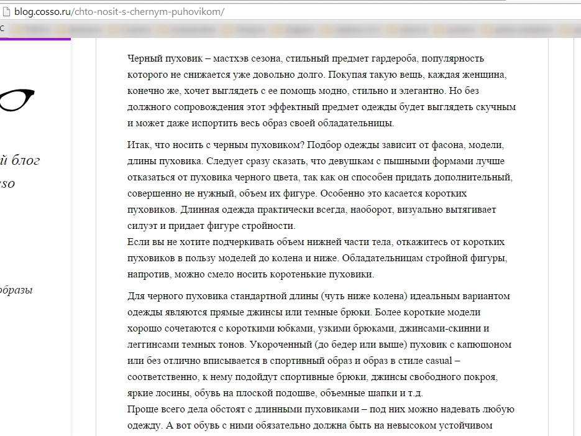Click the line starting "Если вы не хотите подчеркивать"
The image size is (581, 436).
coord(316,242)
